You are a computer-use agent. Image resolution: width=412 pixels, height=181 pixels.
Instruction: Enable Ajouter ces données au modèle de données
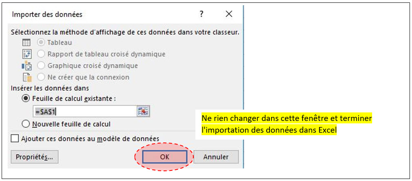click(x=15, y=139)
